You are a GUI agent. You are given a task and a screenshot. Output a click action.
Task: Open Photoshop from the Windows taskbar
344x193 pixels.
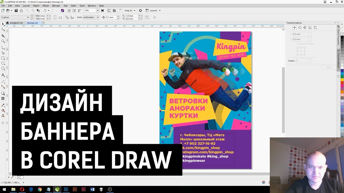pyautogui.click(x=66, y=189)
